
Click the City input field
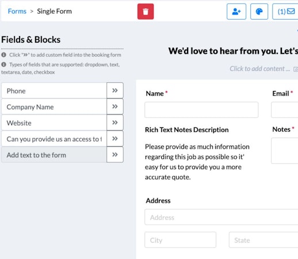click(x=180, y=240)
